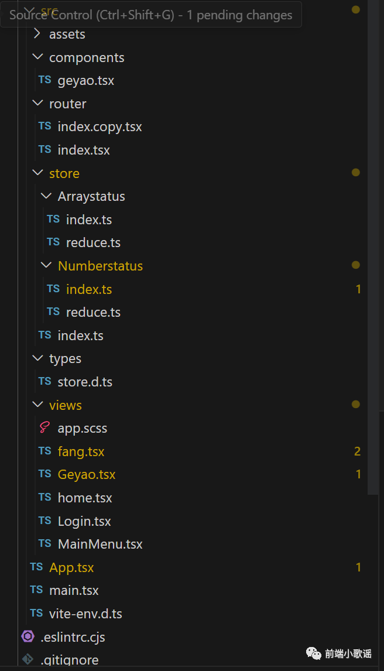The image size is (384, 671).
Task: Open fang.tsx file
Action: pyautogui.click(x=81, y=452)
